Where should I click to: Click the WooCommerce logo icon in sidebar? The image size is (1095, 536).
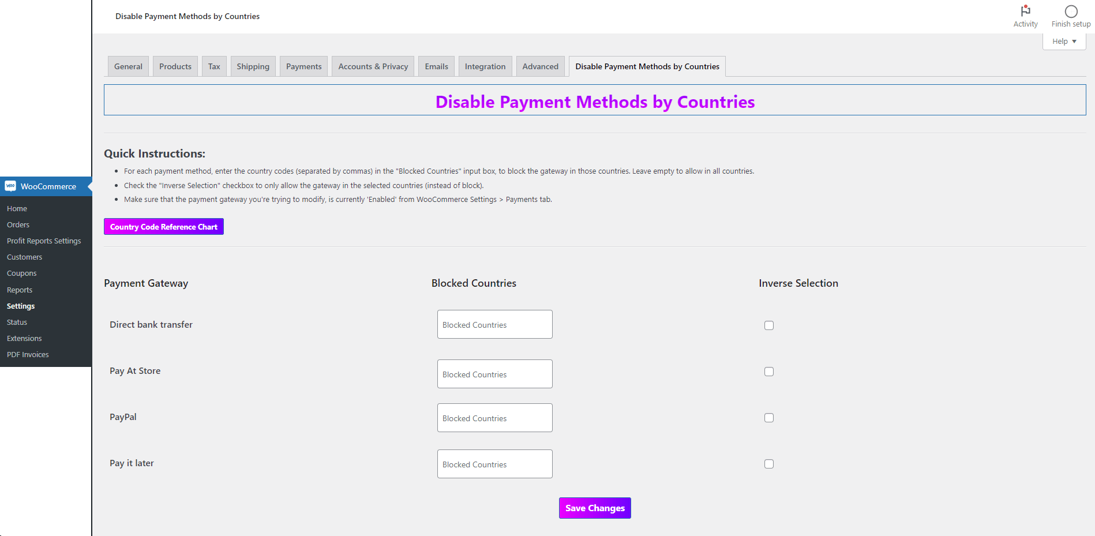point(10,186)
